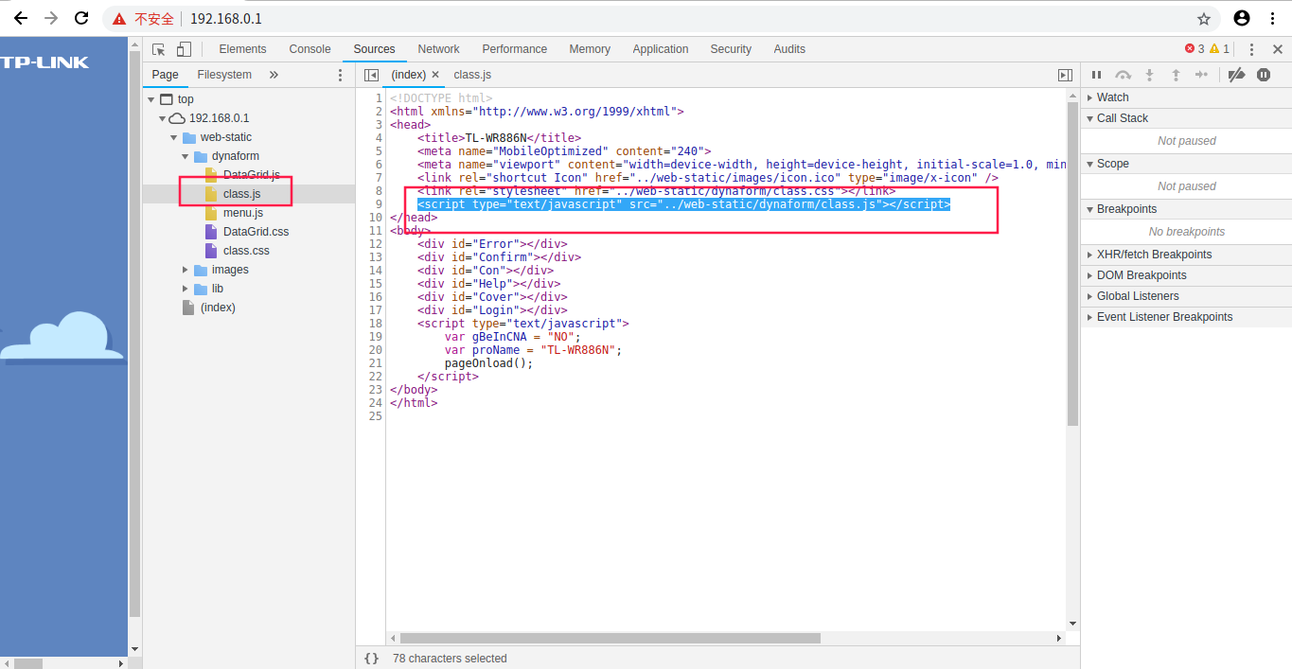Activate the (index) editor tab

coord(409,75)
